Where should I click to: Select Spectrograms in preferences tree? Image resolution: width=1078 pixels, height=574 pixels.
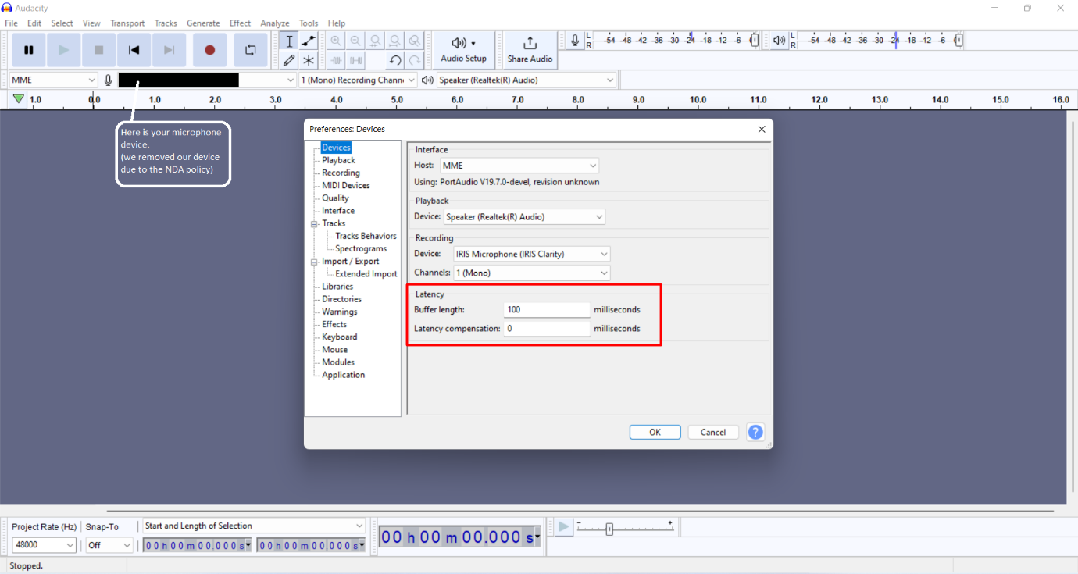tap(361, 248)
